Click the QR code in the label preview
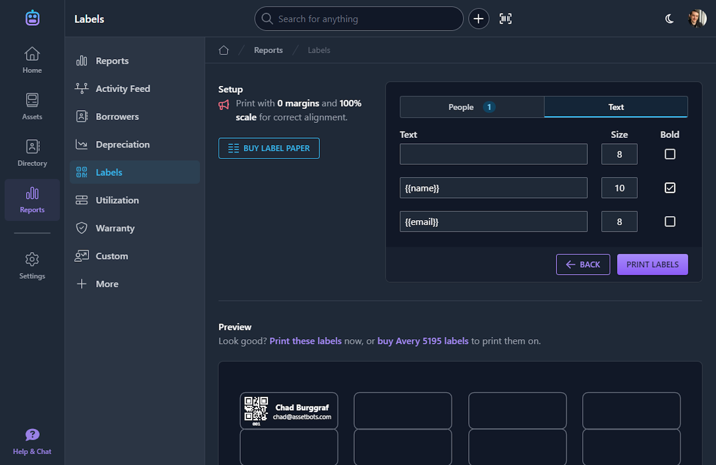The image size is (716, 465). (x=256, y=409)
